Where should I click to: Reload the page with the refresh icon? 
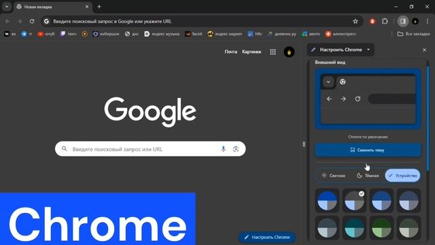pos(32,21)
